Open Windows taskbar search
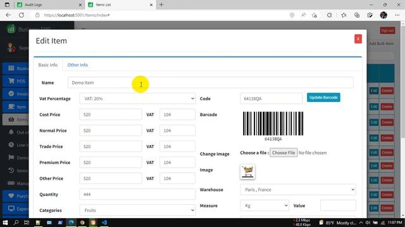 [16, 223]
